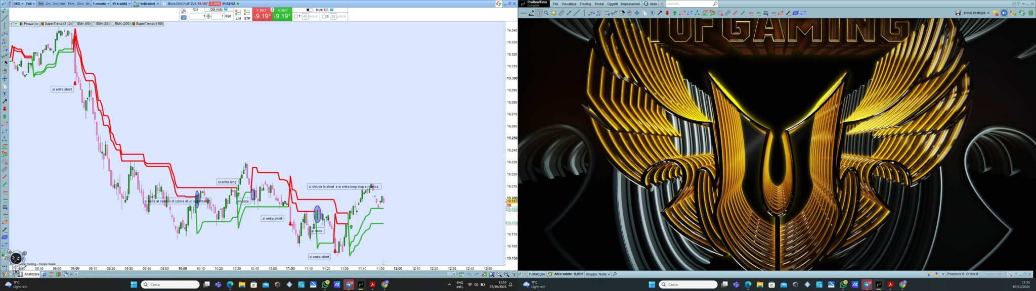
Task: Select the 1m timeframe button
Action: coord(40,4)
